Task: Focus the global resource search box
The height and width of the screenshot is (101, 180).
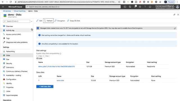Action: coord(73,7)
